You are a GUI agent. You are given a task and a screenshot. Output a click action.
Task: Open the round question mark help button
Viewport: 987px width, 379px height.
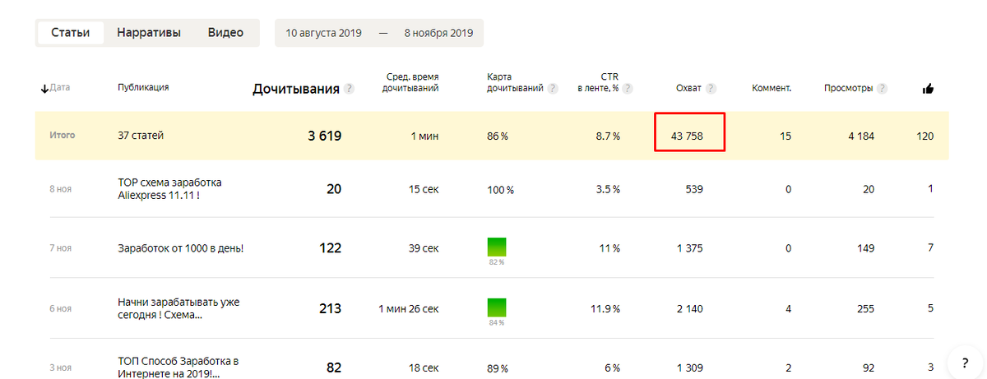click(x=963, y=362)
